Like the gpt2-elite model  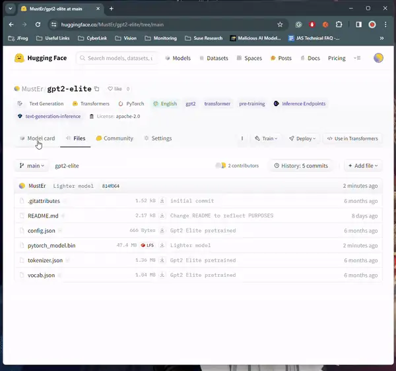coord(115,89)
